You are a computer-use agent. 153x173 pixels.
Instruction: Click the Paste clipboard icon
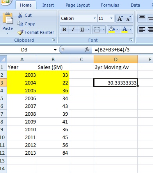pyautogui.click(x=8, y=18)
